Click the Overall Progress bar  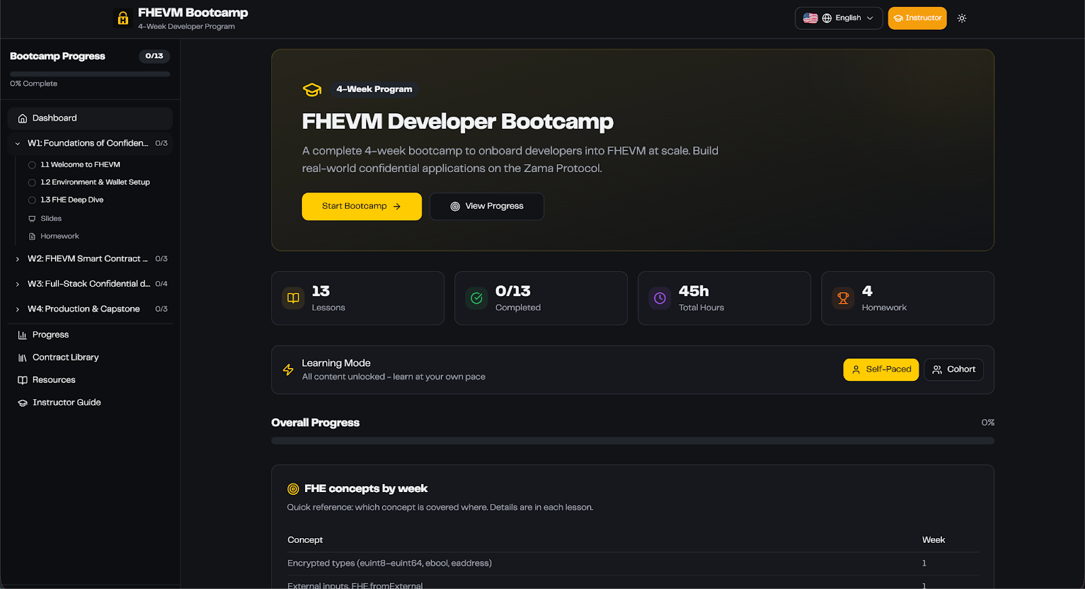[x=633, y=441]
